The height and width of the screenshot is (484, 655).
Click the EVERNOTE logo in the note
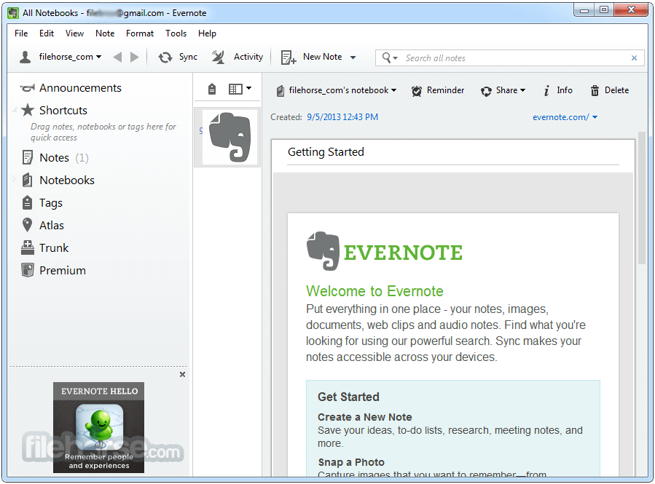pos(384,251)
